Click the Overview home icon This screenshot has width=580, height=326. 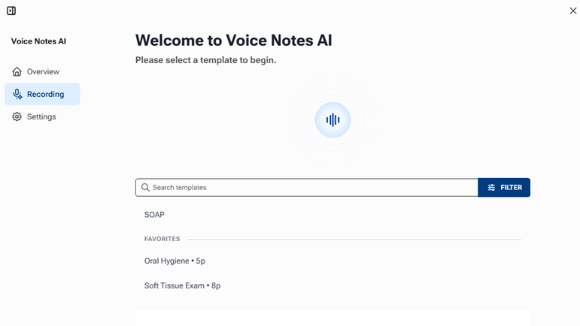coord(17,71)
